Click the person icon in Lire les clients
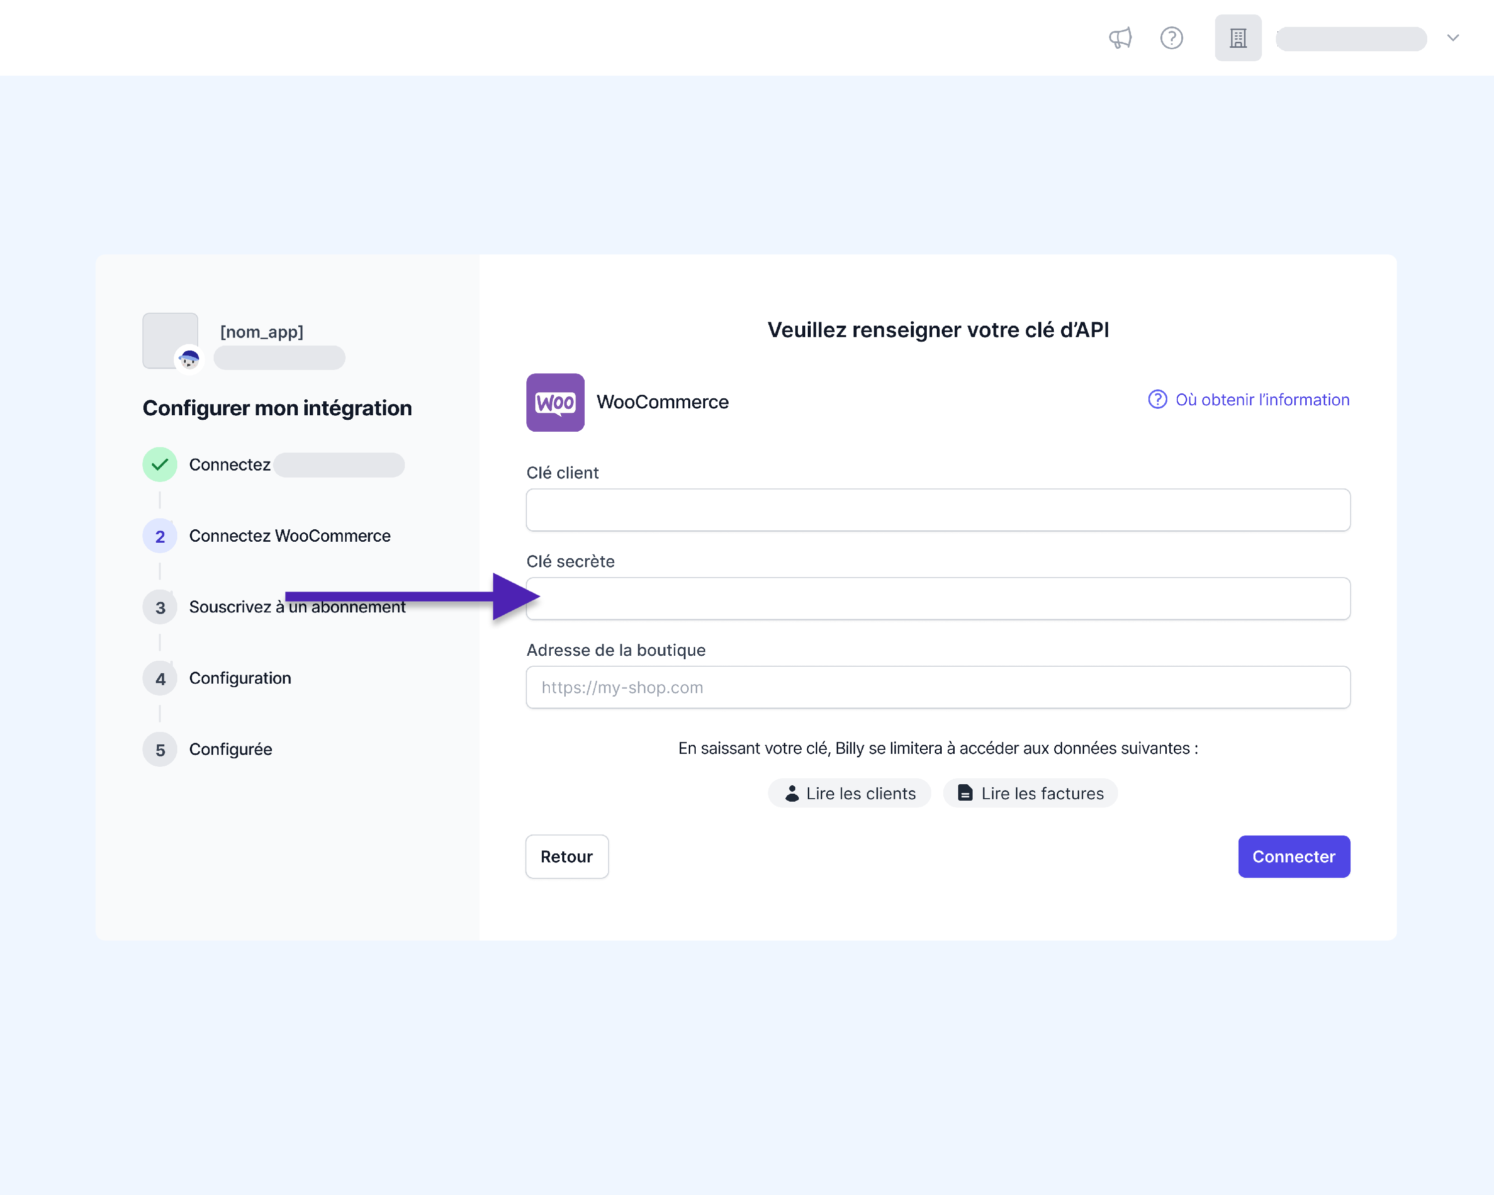The image size is (1494, 1195). pyautogui.click(x=791, y=793)
